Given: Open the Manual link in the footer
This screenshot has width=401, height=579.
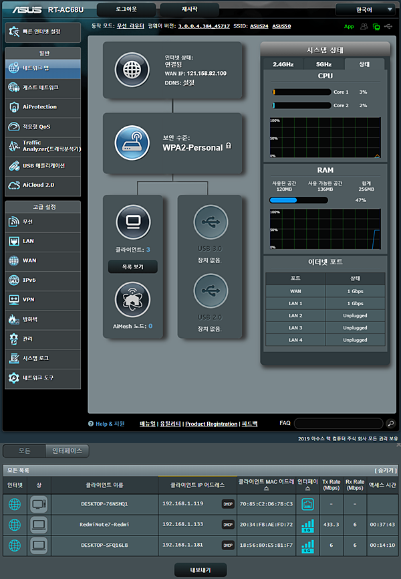Looking at the screenshot, I should click(x=148, y=424).
